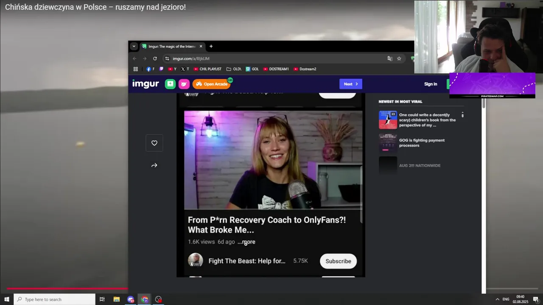Open the X T bookmark

pos(185,69)
